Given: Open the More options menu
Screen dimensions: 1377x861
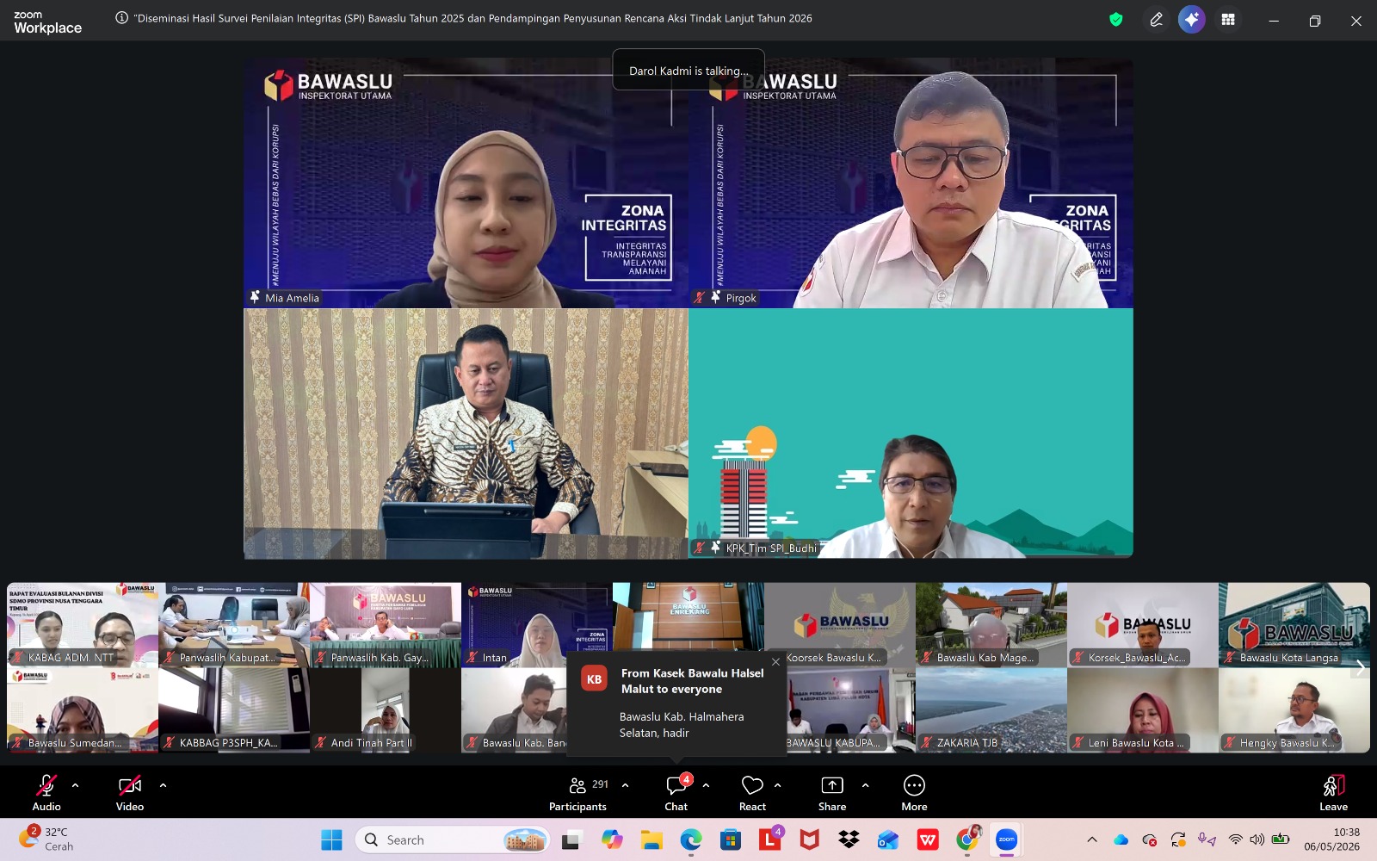Looking at the screenshot, I should [914, 792].
